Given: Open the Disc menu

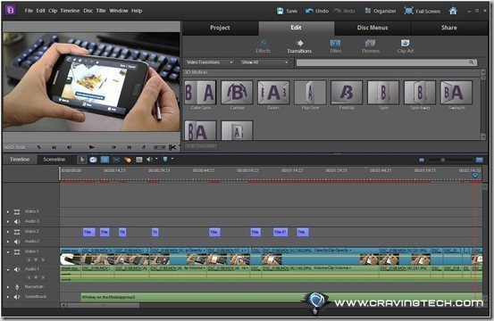Looking at the screenshot, I should tap(88, 11).
